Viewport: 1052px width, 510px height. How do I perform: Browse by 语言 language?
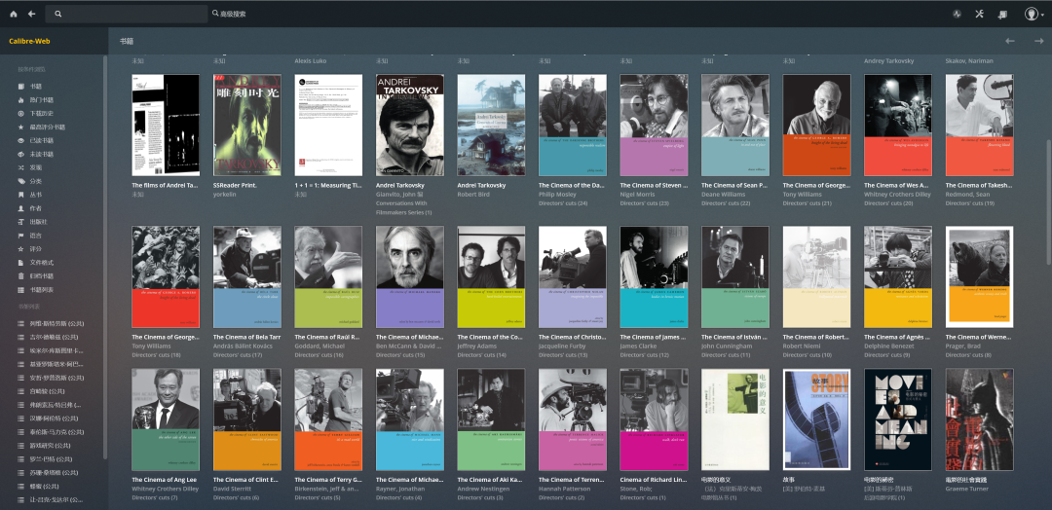click(x=30, y=236)
